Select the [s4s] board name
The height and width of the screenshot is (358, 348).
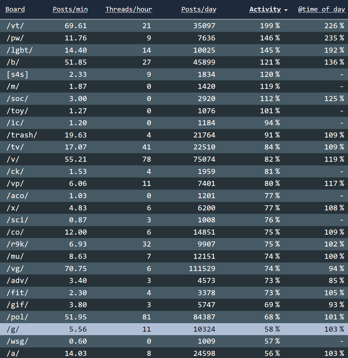click(18, 74)
